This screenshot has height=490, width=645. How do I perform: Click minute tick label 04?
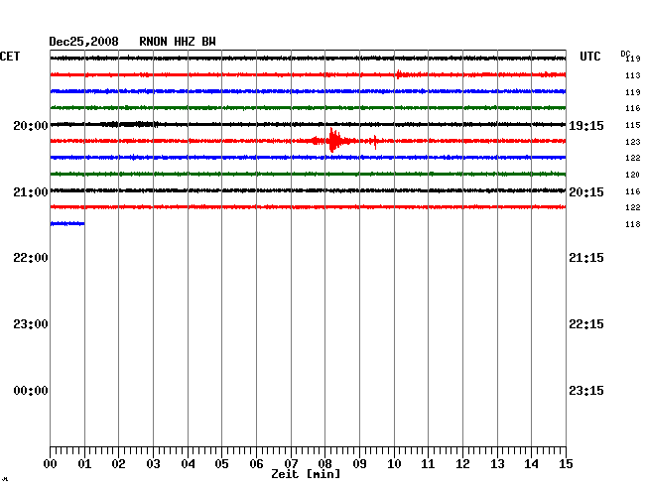(188, 464)
